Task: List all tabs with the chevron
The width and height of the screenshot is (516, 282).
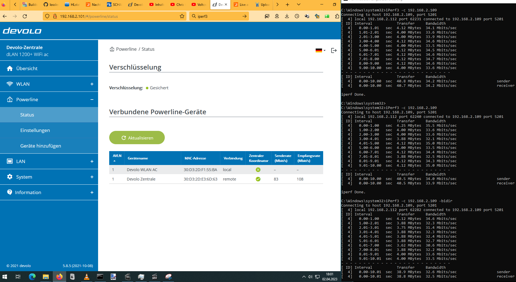Action: (x=298, y=4)
